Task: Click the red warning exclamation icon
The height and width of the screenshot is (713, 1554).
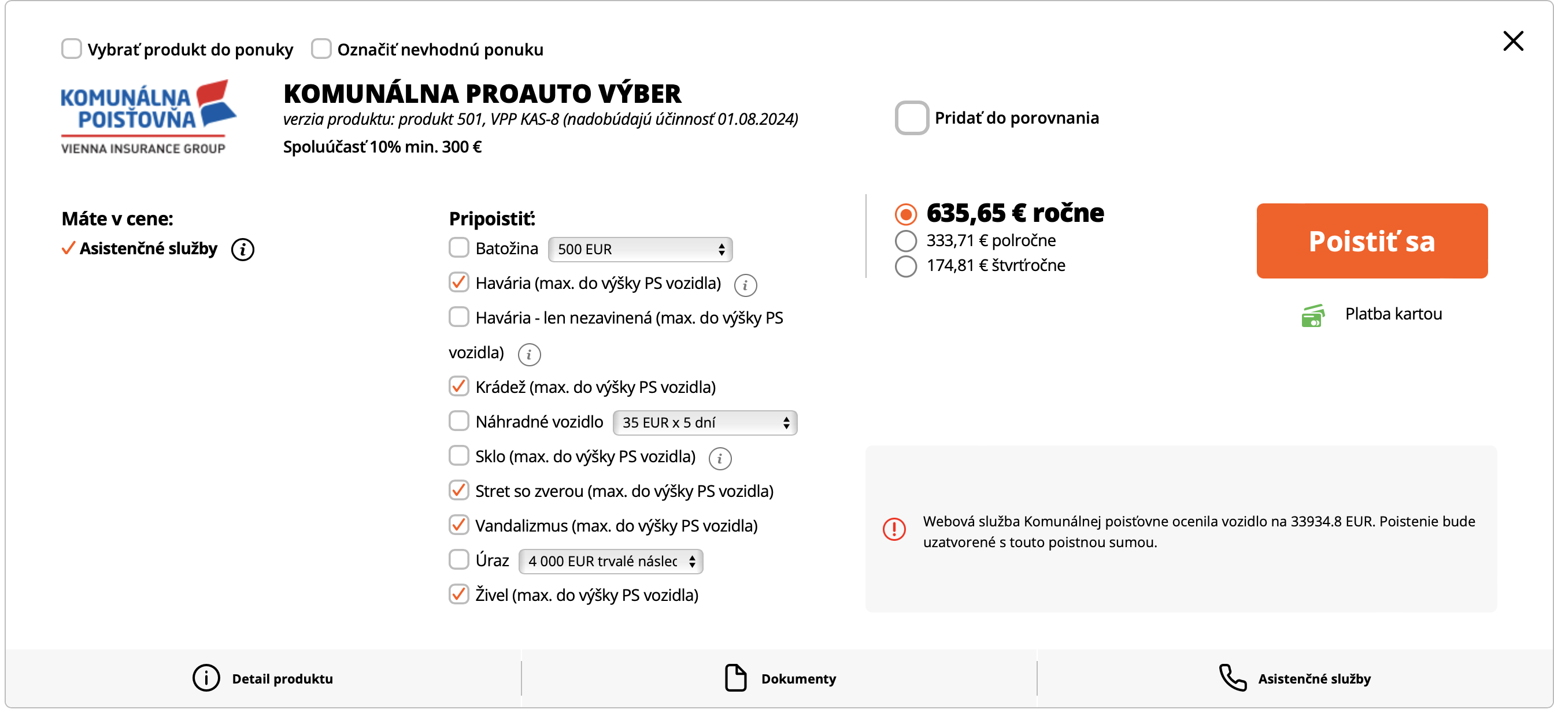Action: [894, 529]
